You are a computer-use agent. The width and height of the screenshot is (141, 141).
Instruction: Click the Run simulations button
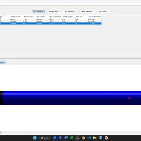click(x=70, y=12)
